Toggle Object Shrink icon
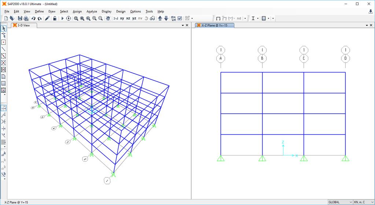375x205 pixels. (x=174, y=18)
